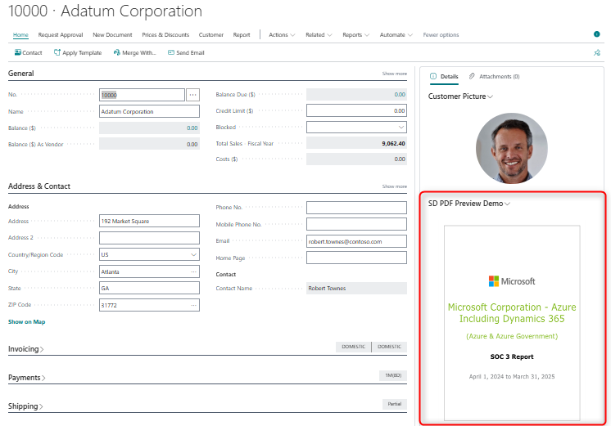Click Show more in the General section
This screenshot has height=426, width=611.
tap(394, 74)
